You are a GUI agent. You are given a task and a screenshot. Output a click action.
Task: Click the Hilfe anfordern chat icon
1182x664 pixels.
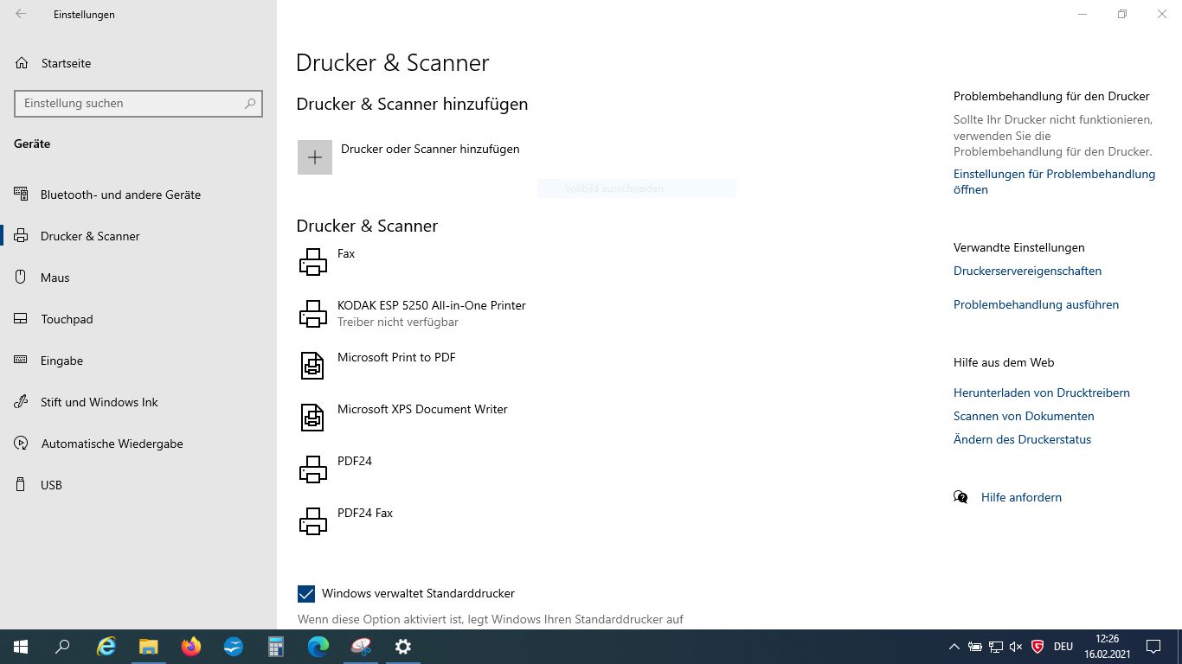click(x=960, y=497)
